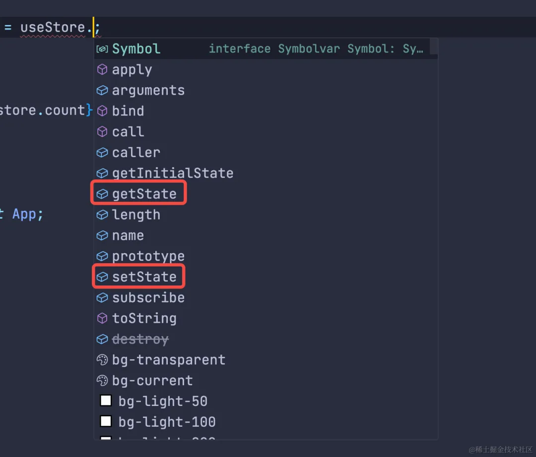Image resolution: width=536 pixels, height=457 pixels.
Task: Click the field icon beside subscribe
Action: pos(102,298)
